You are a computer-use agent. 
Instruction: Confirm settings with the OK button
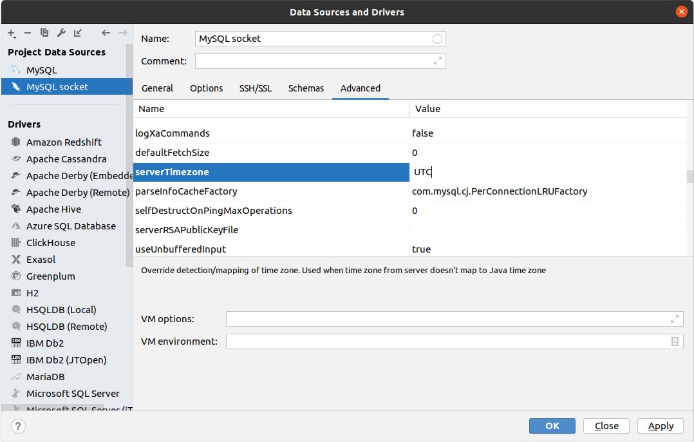coord(552,426)
